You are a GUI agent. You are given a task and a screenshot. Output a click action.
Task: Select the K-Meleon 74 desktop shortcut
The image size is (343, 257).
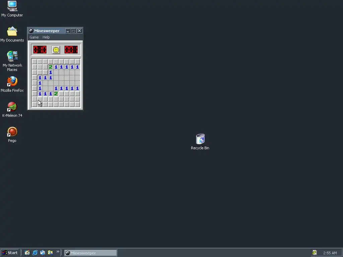[x=12, y=109]
